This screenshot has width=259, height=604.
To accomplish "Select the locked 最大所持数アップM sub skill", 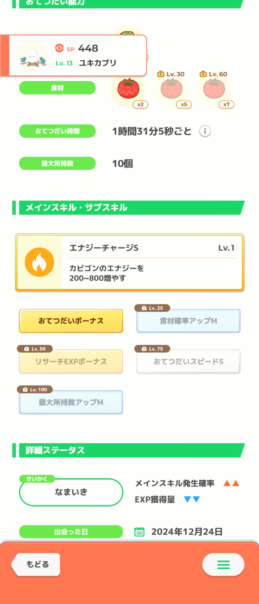I will click(71, 402).
